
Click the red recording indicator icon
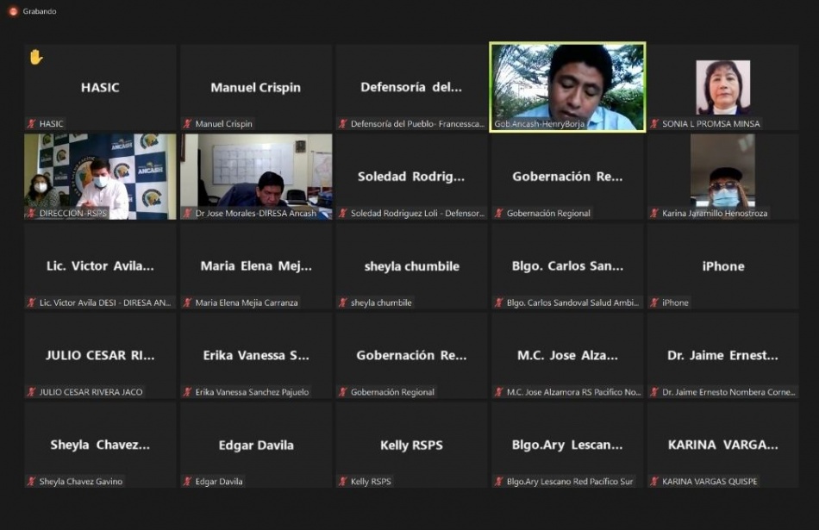(x=13, y=11)
